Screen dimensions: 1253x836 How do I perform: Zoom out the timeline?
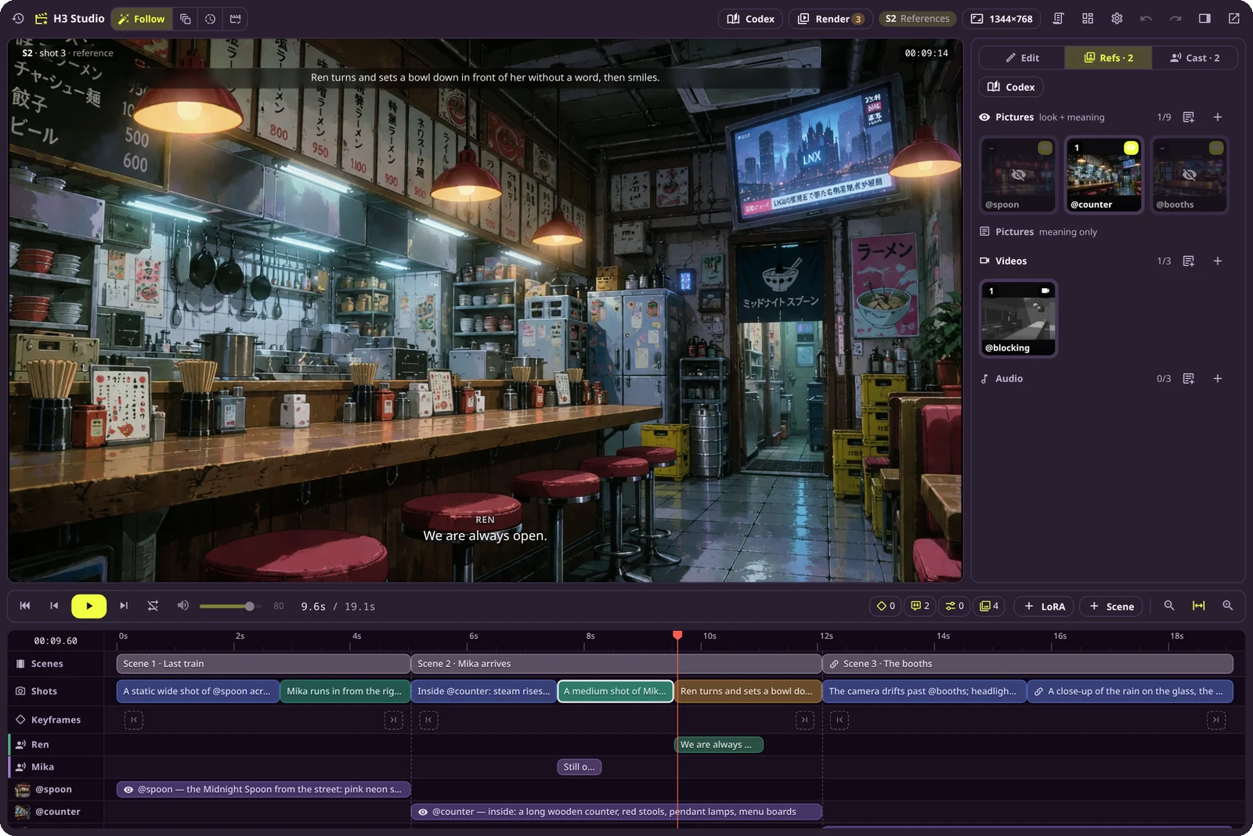[1169, 606]
